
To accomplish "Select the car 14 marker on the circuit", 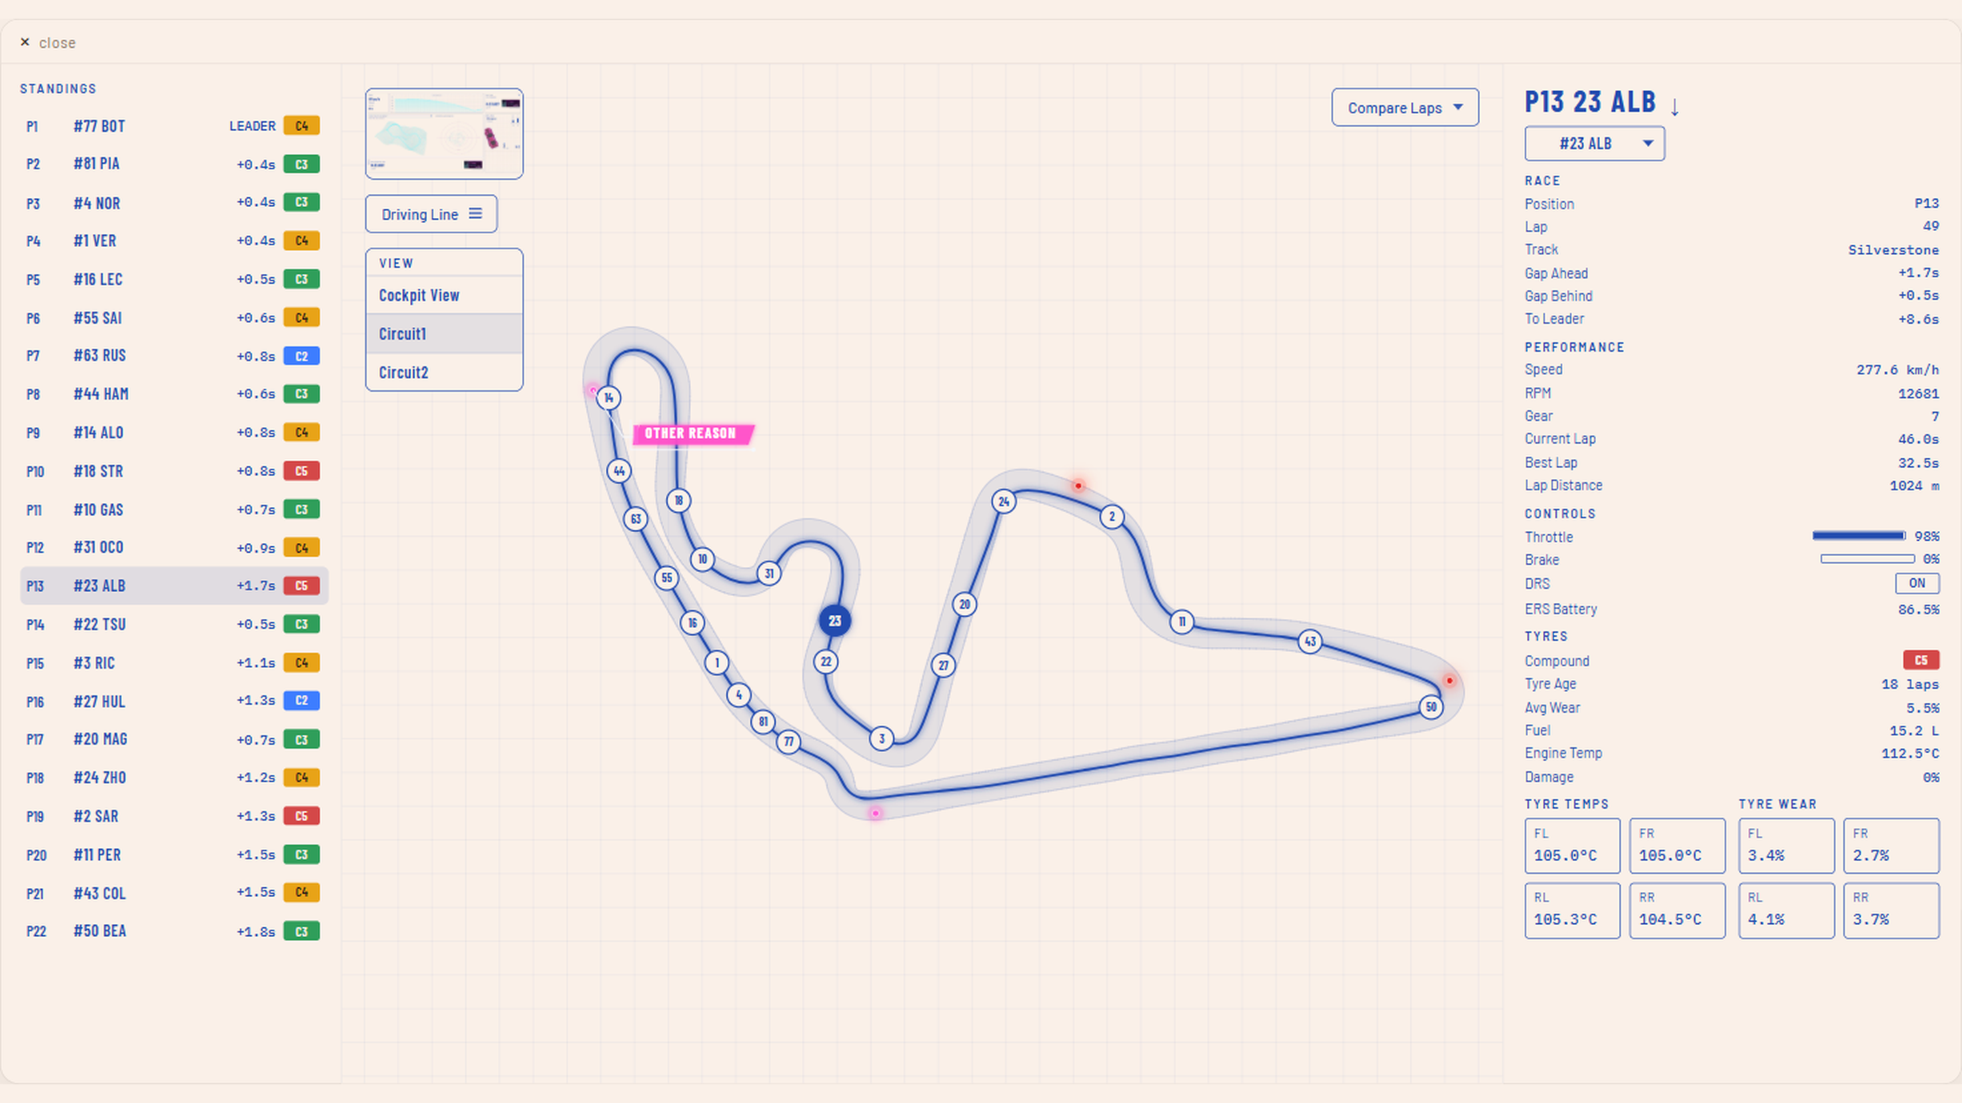I will [608, 398].
